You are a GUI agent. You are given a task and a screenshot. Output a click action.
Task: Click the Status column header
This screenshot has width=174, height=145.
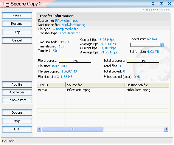coord(51,85)
